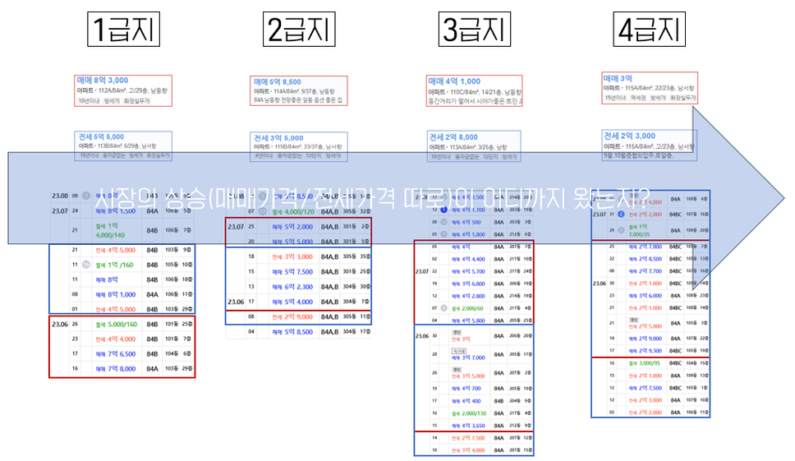Viewport: 795px width, 461px height.
Task: Click the 전세 4억 4,000 row
Action: (x=122, y=339)
